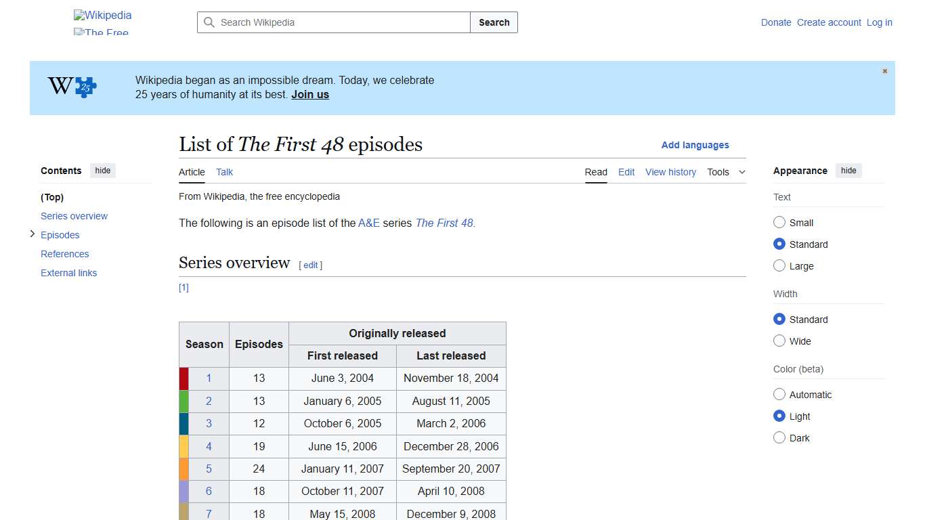
Task: Click the edit bracket icon beside Series overview
Action: pyautogui.click(x=310, y=265)
